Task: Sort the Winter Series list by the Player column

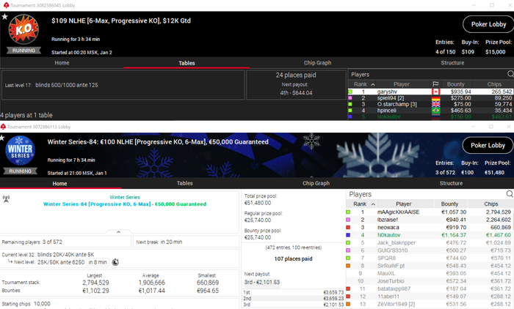Action: tap(404, 204)
